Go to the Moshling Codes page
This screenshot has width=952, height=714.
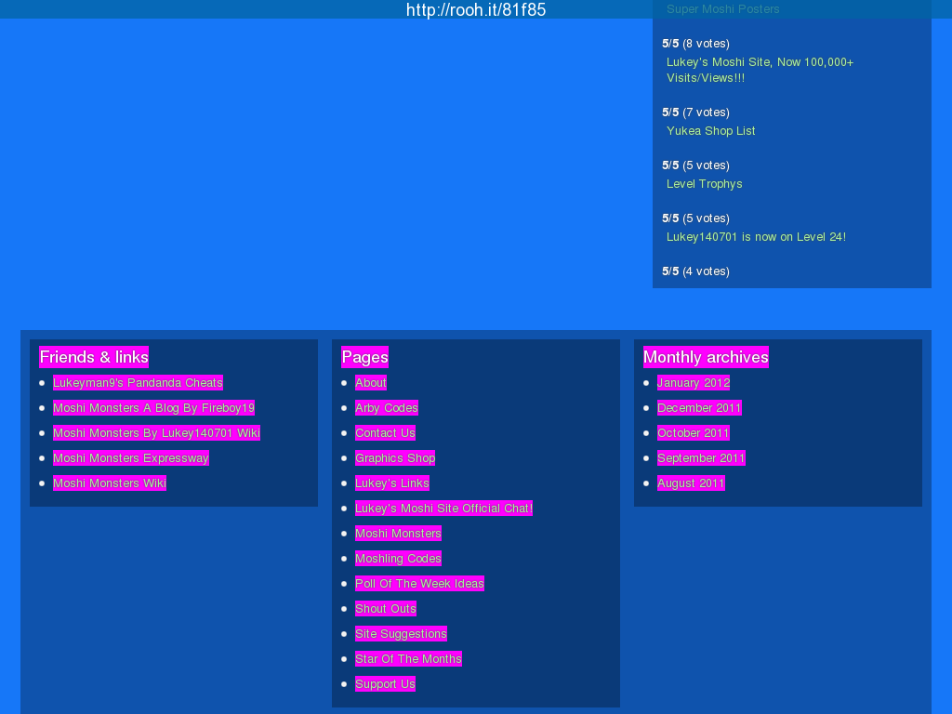coord(398,559)
